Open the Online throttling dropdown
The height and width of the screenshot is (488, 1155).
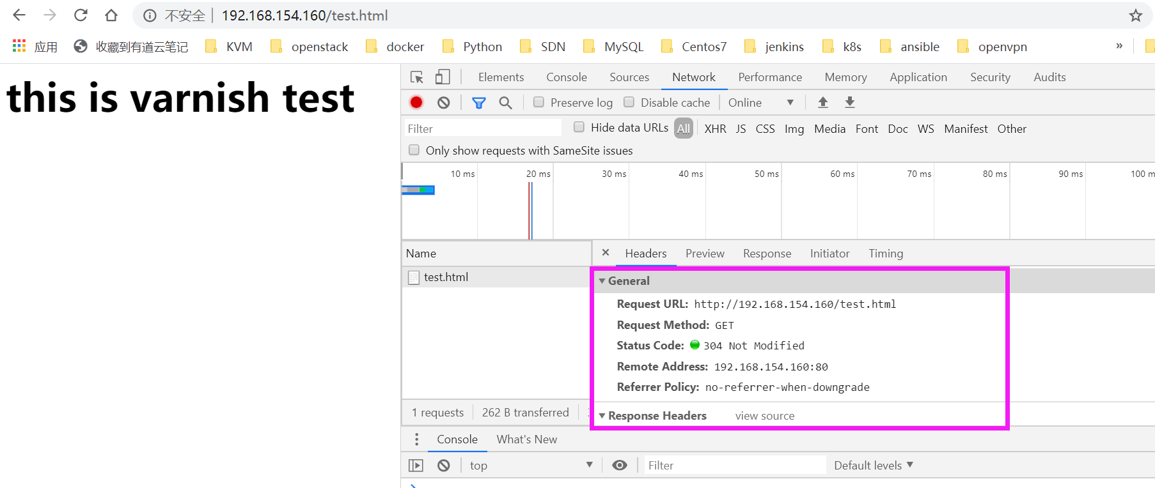761,103
